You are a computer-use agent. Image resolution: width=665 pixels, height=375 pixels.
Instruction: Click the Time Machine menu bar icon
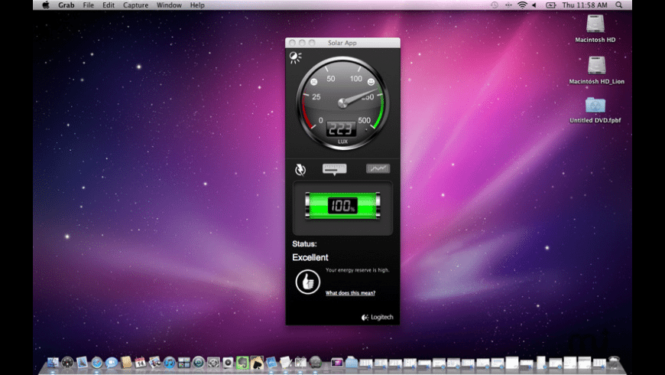494,5
